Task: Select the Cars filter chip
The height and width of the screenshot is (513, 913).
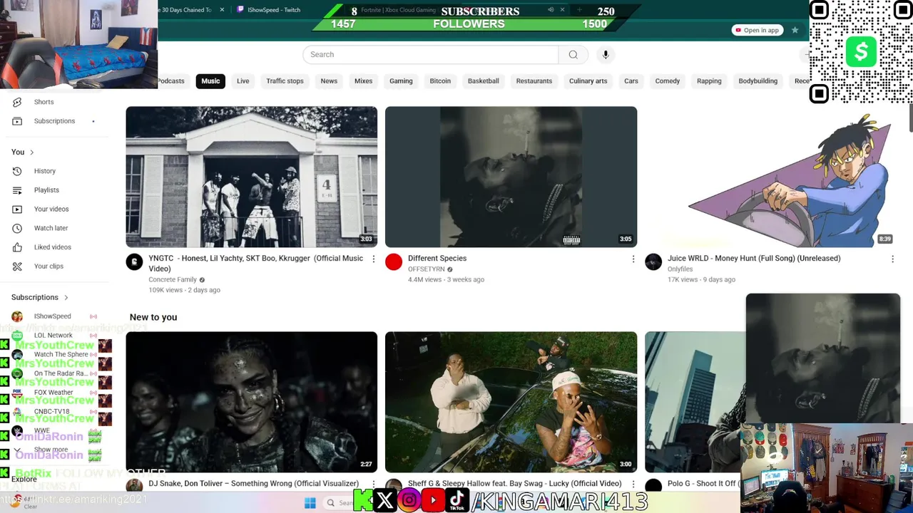Action: (631, 81)
